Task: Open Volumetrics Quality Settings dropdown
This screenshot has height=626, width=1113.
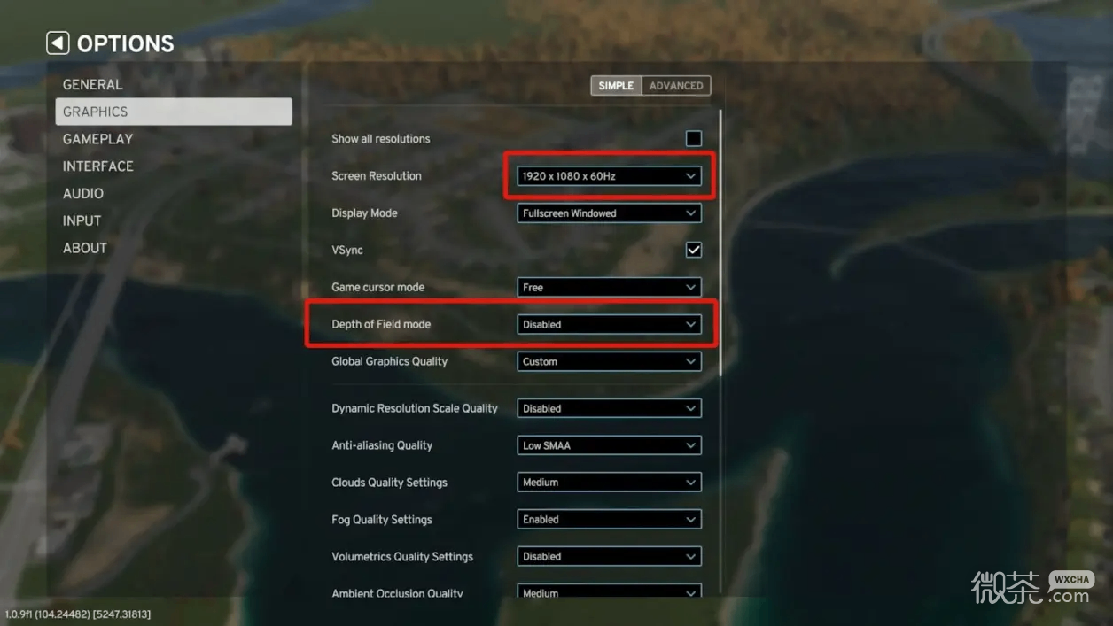Action: (609, 557)
